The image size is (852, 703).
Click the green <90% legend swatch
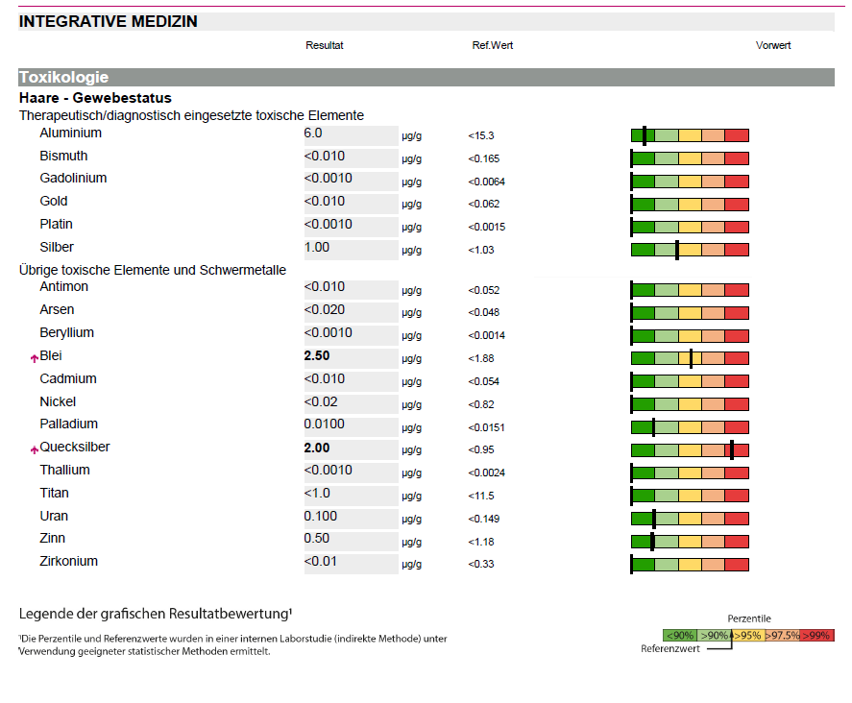tap(680, 635)
